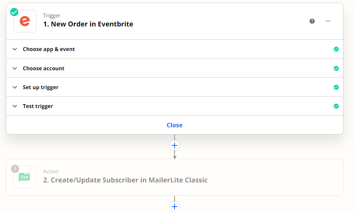The height and width of the screenshot is (213, 354).
Task: Open the help question mark icon
Action: point(312,21)
